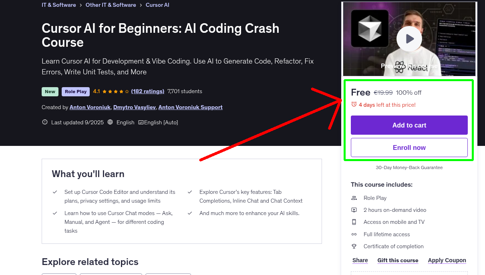Click checkmark beside Set up Cursor Code Editor
This screenshot has height=275, width=485.
[55, 192]
